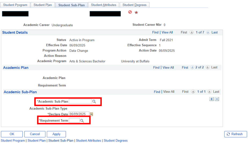
Task: Click the red negative service indicator icon
Action: (x=130, y=12)
